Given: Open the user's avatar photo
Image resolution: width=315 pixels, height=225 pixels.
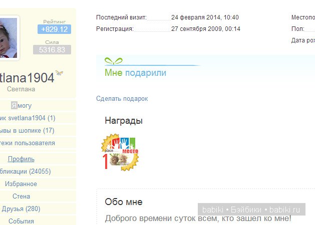Looking at the screenshot, I should [x=9, y=38].
